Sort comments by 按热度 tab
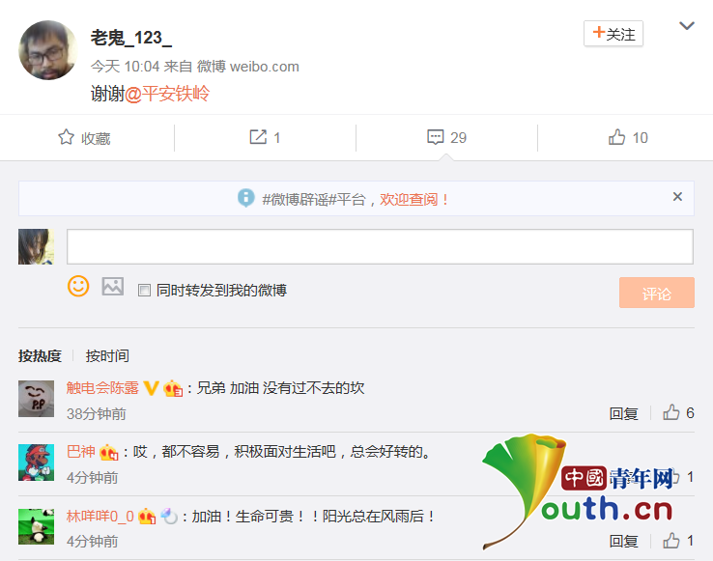The width and height of the screenshot is (713, 561). pos(40,355)
